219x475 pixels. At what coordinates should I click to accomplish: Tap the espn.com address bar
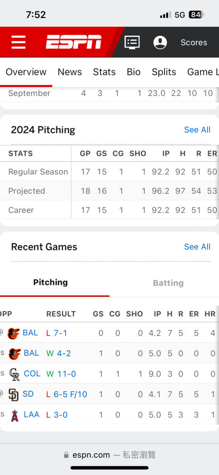coord(109,455)
